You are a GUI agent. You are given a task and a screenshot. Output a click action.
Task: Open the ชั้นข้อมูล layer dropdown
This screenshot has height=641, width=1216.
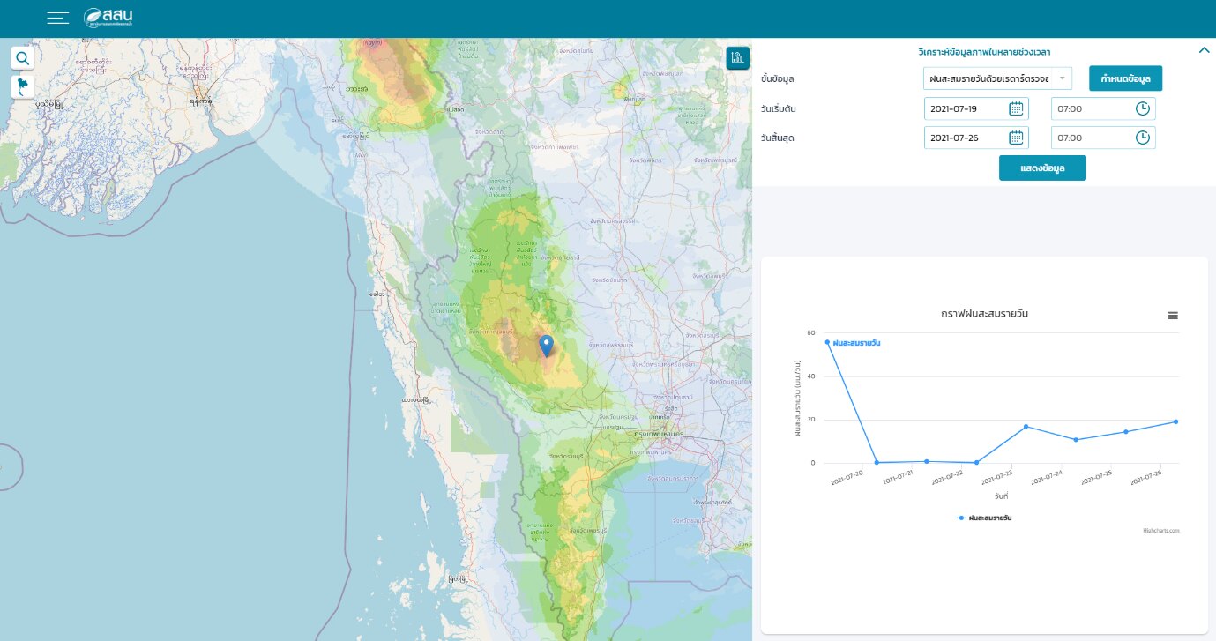click(x=998, y=78)
